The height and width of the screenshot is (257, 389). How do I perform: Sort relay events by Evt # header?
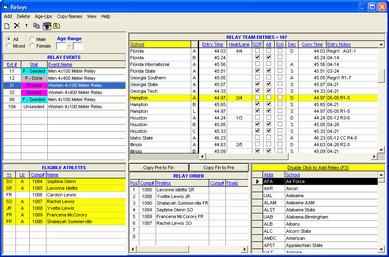12,64
